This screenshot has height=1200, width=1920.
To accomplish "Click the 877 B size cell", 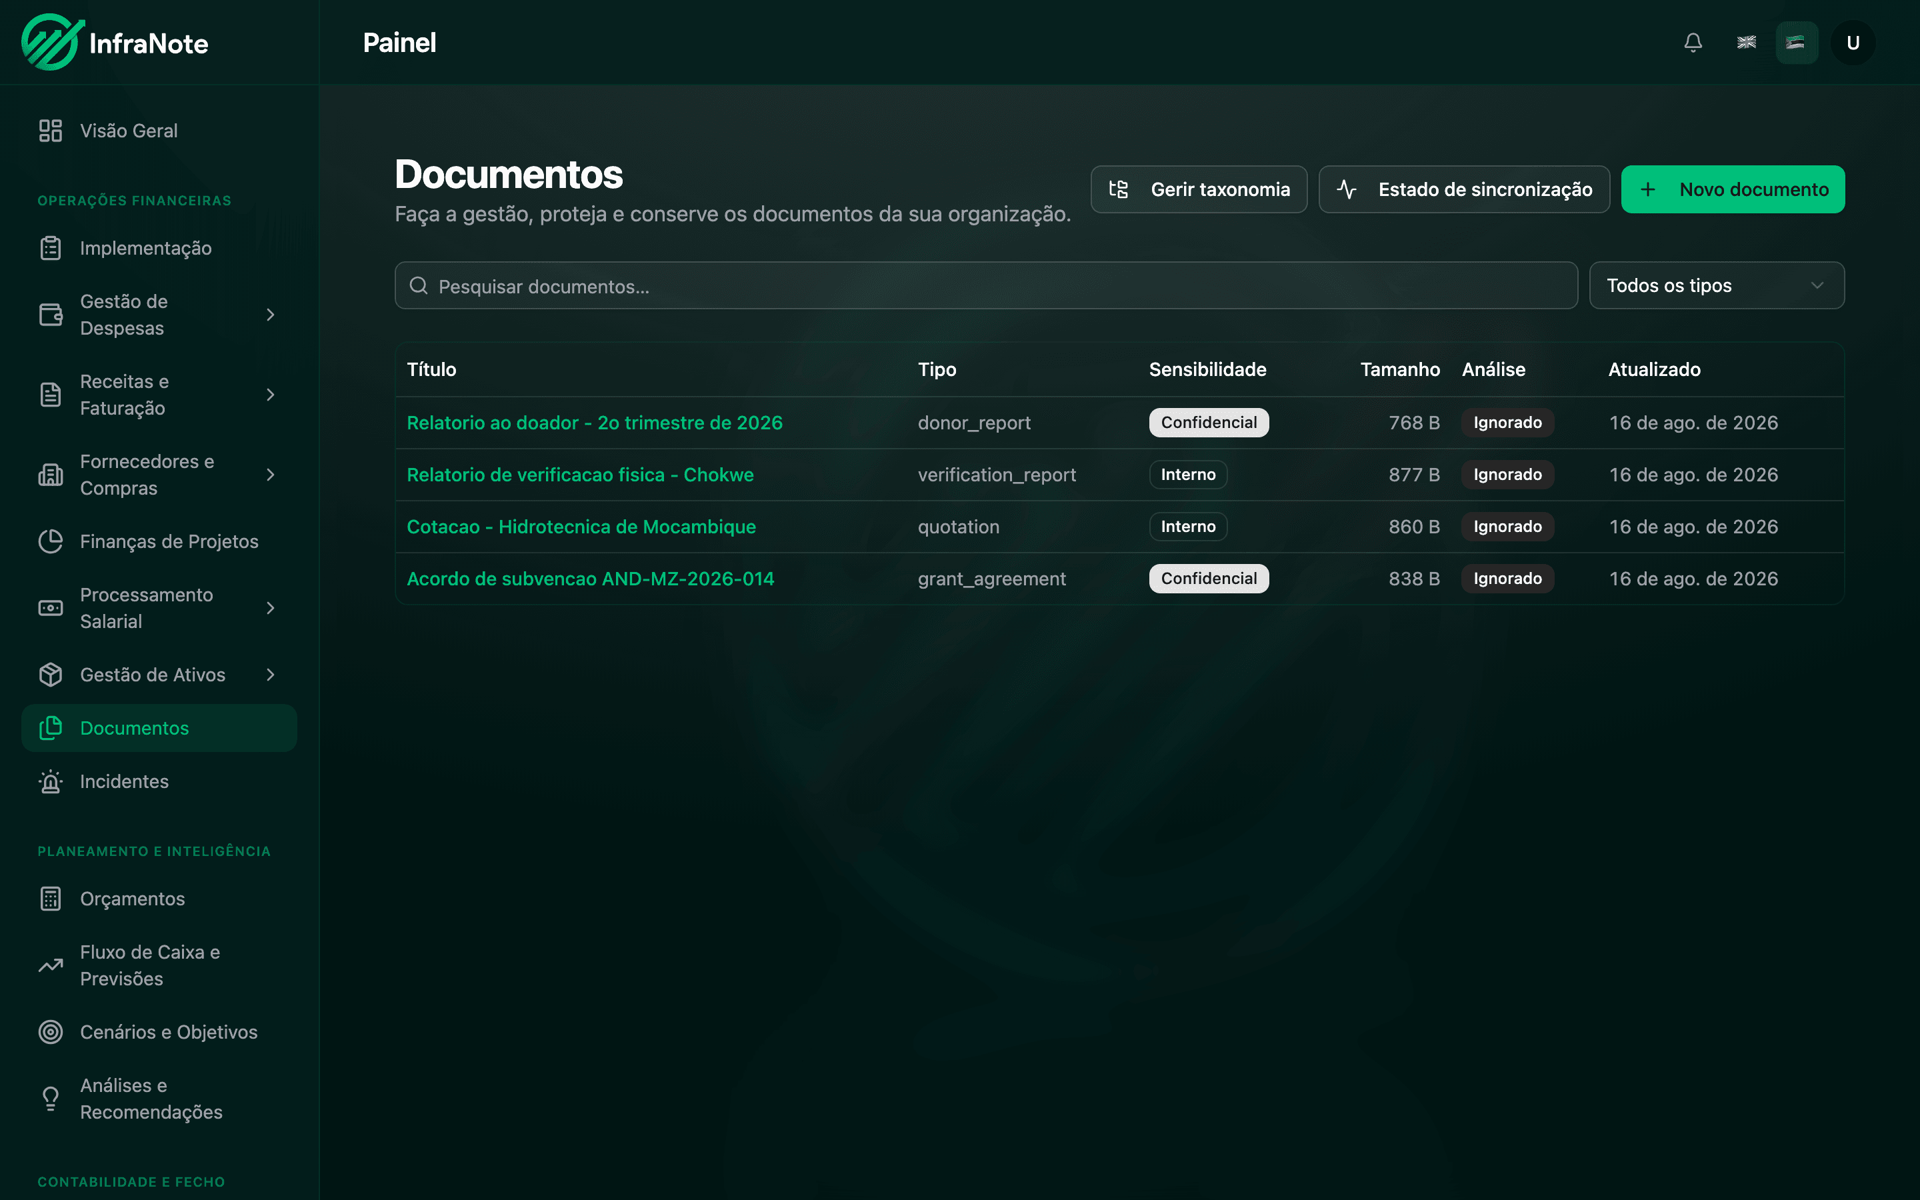I will tap(1414, 475).
